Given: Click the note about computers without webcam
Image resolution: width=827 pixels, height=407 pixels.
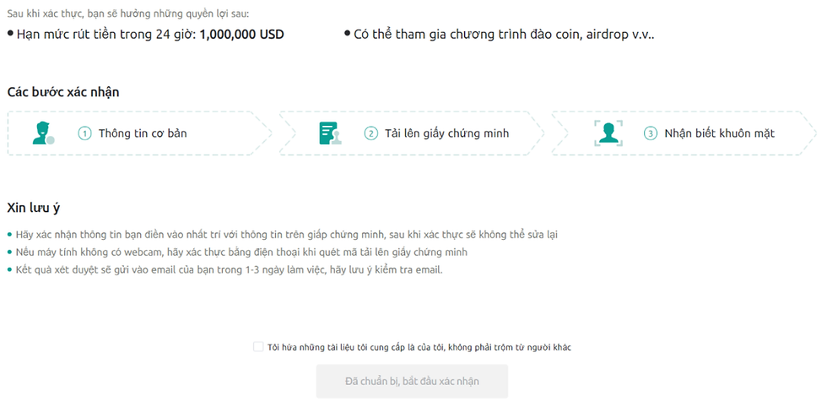Looking at the screenshot, I should tap(241, 252).
